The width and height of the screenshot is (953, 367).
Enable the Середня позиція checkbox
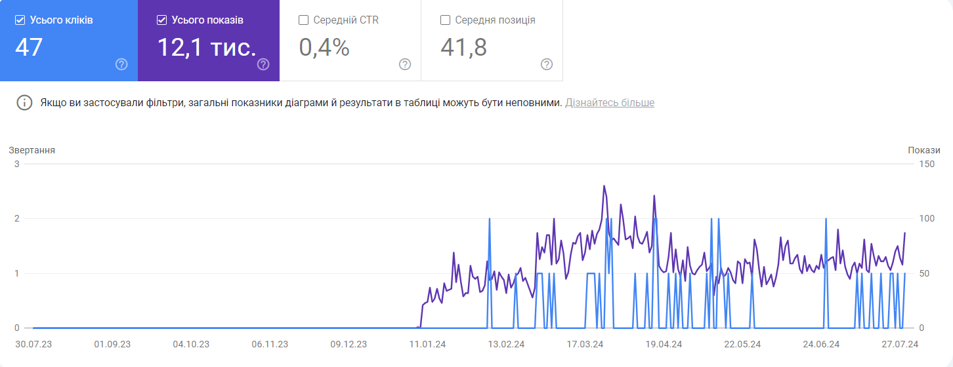pos(445,20)
